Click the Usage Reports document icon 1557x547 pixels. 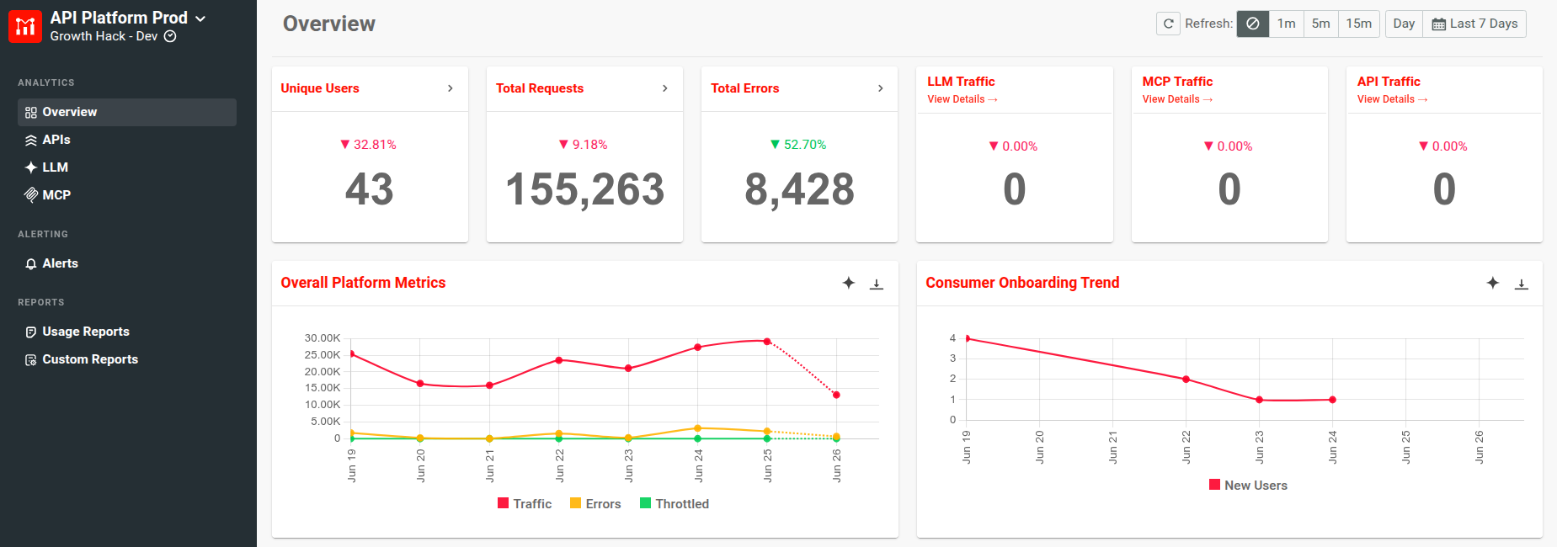[x=31, y=332]
